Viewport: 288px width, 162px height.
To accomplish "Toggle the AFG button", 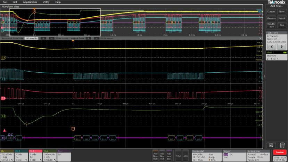I will [x=186, y=156].
